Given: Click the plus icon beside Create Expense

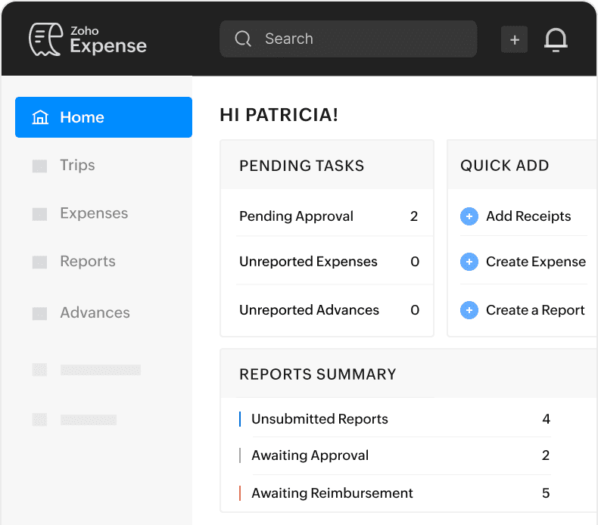Looking at the screenshot, I should (469, 262).
